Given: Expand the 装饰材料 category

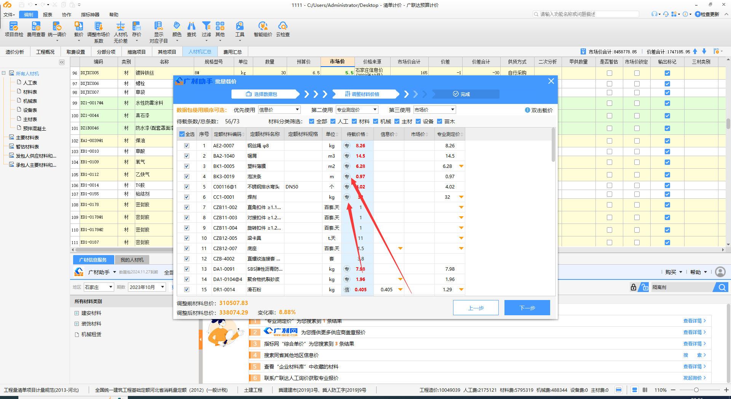Looking at the screenshot, I should (x=77, y=324).
